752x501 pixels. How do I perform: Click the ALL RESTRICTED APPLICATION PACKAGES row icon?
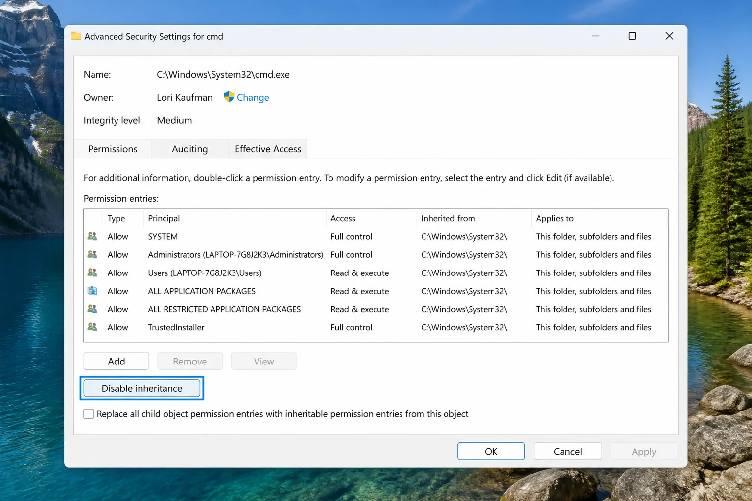(92, 309)
